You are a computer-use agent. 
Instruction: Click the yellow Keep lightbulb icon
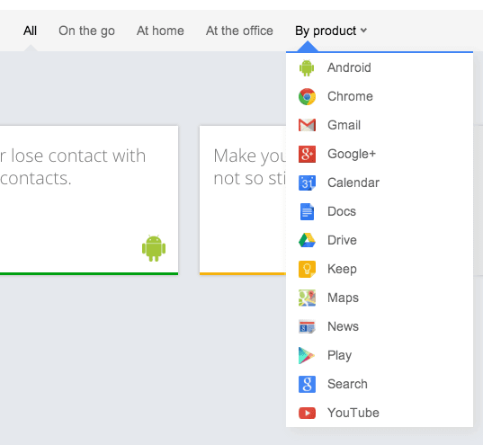coord(307,269)
